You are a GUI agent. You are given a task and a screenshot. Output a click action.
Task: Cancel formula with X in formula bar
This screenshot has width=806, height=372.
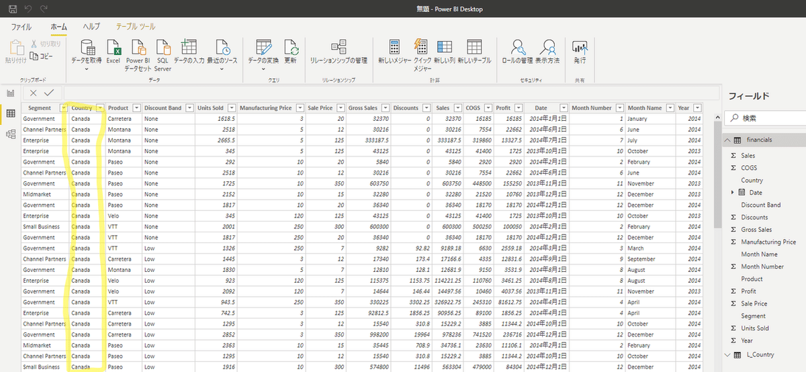click(x=34, y=93)
